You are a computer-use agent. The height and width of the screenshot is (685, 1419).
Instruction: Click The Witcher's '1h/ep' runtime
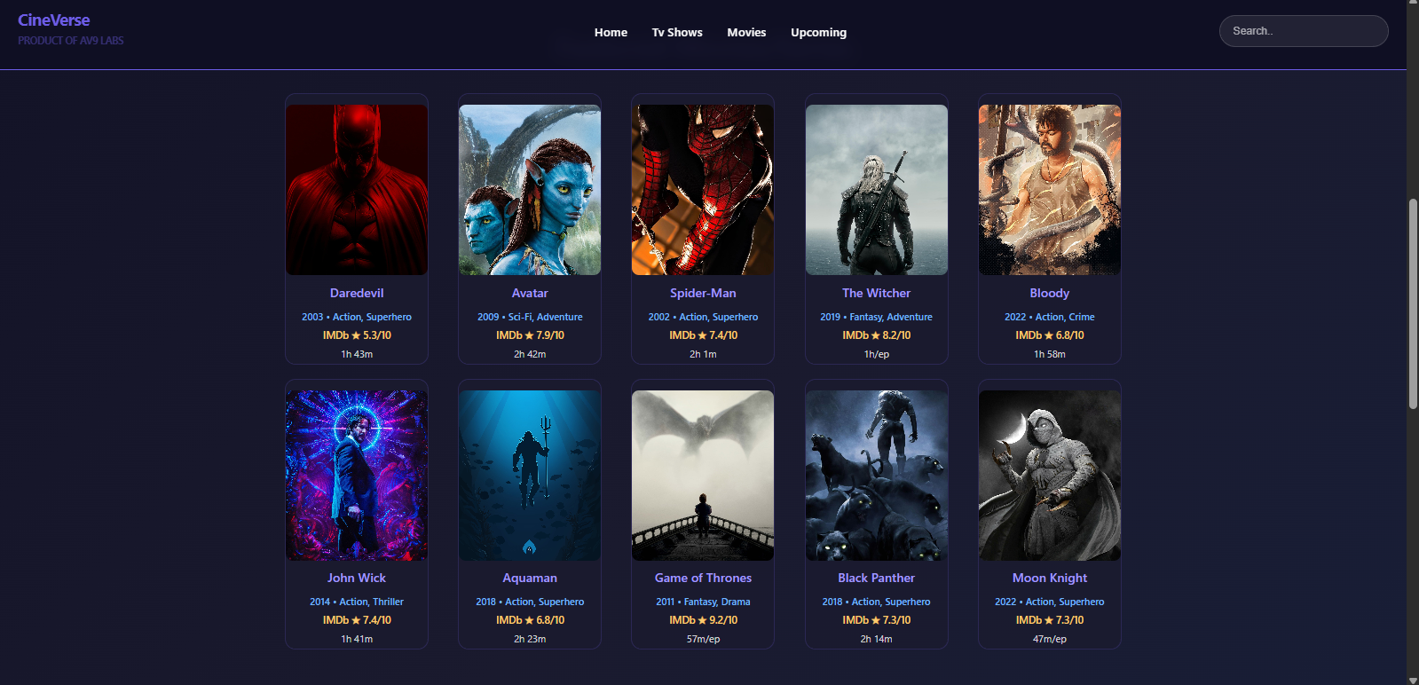tap(877, 354)
